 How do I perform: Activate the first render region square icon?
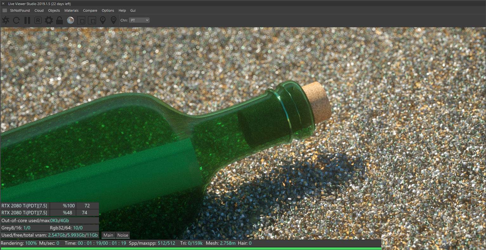[81, 20]
